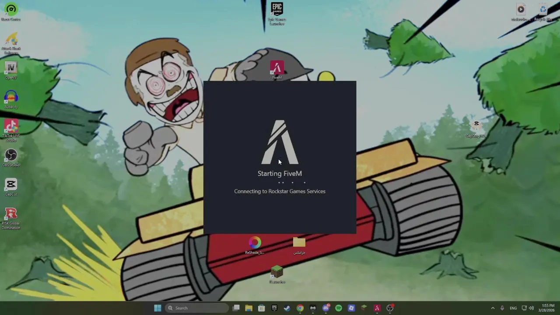The image size is (560, 315).
Task: Open the ReShade Setup desktop icon
Action: click(255, 245)
